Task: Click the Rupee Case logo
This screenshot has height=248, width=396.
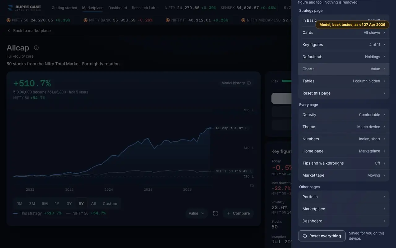Action: (24, 8)
